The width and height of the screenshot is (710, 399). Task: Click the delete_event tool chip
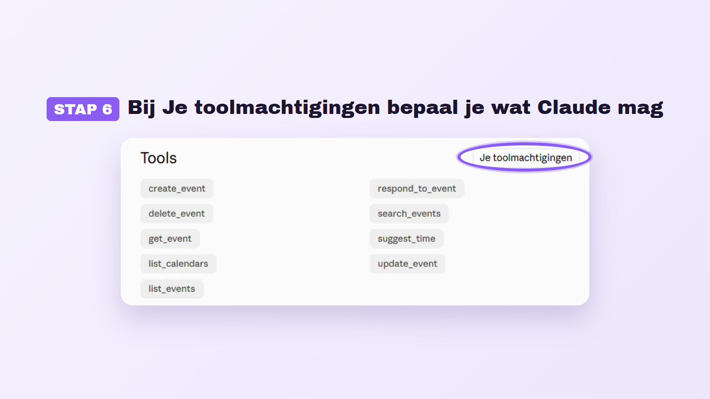click(x=177, y=214)
